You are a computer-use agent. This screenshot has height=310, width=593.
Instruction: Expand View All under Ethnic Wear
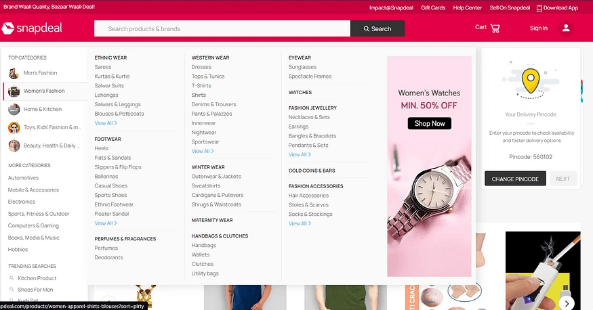coord(106,123)
